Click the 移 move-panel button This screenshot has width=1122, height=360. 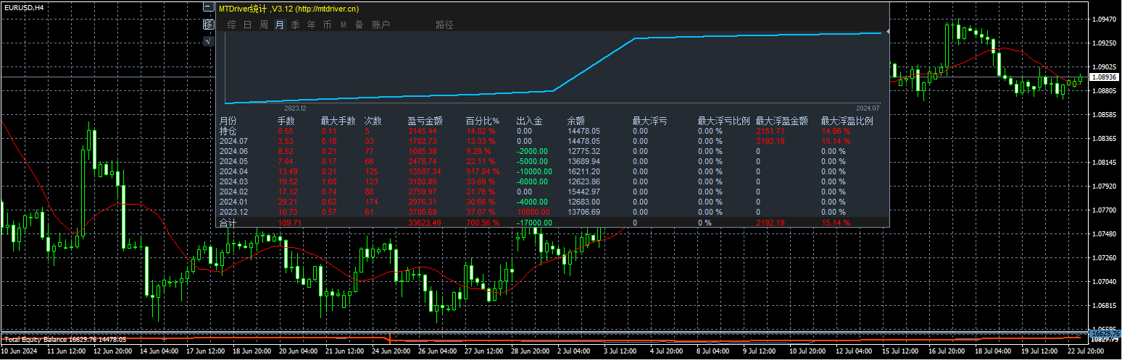click(209, 25)
